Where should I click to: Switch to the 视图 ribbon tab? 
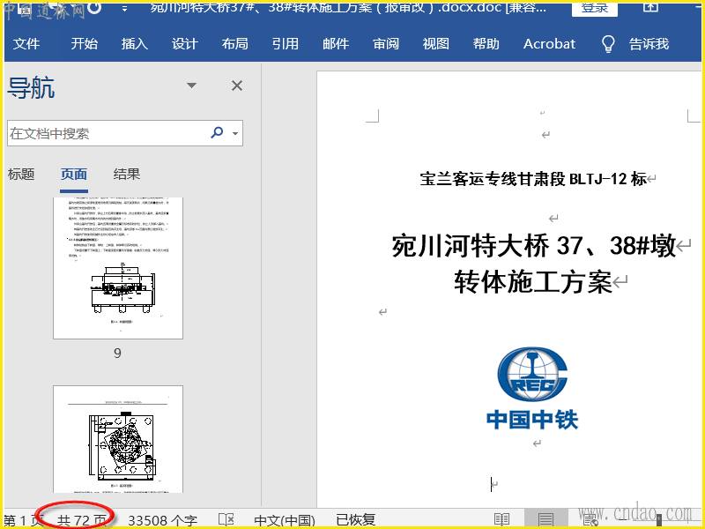[435, 43]
